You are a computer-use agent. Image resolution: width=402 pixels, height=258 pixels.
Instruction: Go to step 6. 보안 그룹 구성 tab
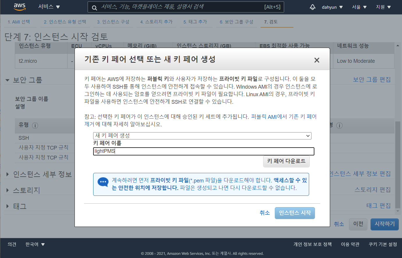(x=236, y=22)
